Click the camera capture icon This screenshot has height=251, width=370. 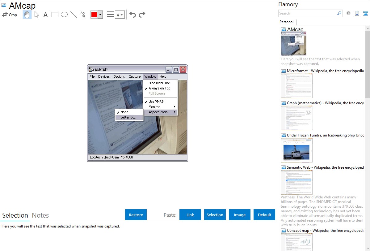(348, 13)
